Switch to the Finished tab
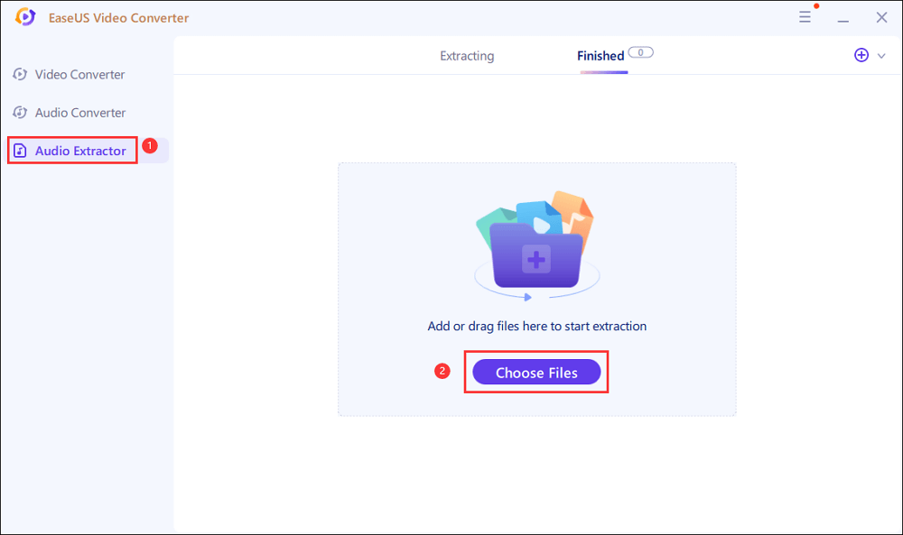This screenshot has width=903, height=535. (x=600, y=56)
